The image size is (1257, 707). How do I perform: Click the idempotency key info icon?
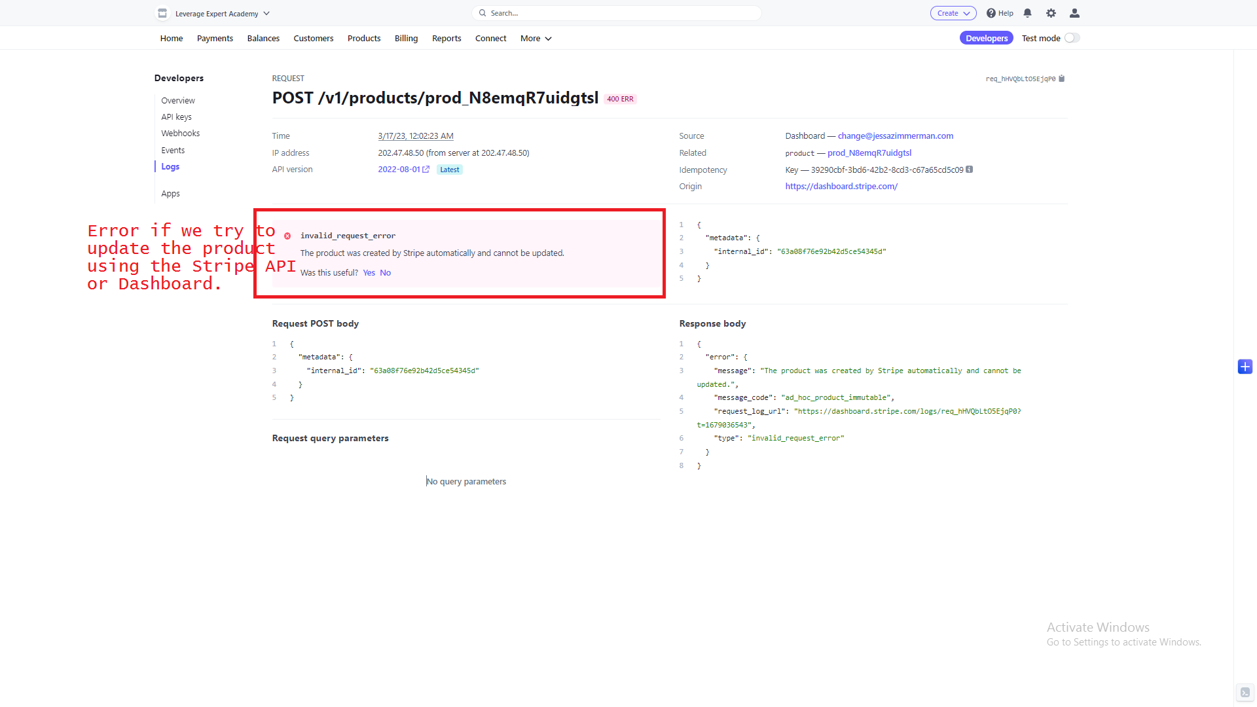pos(970,170)
